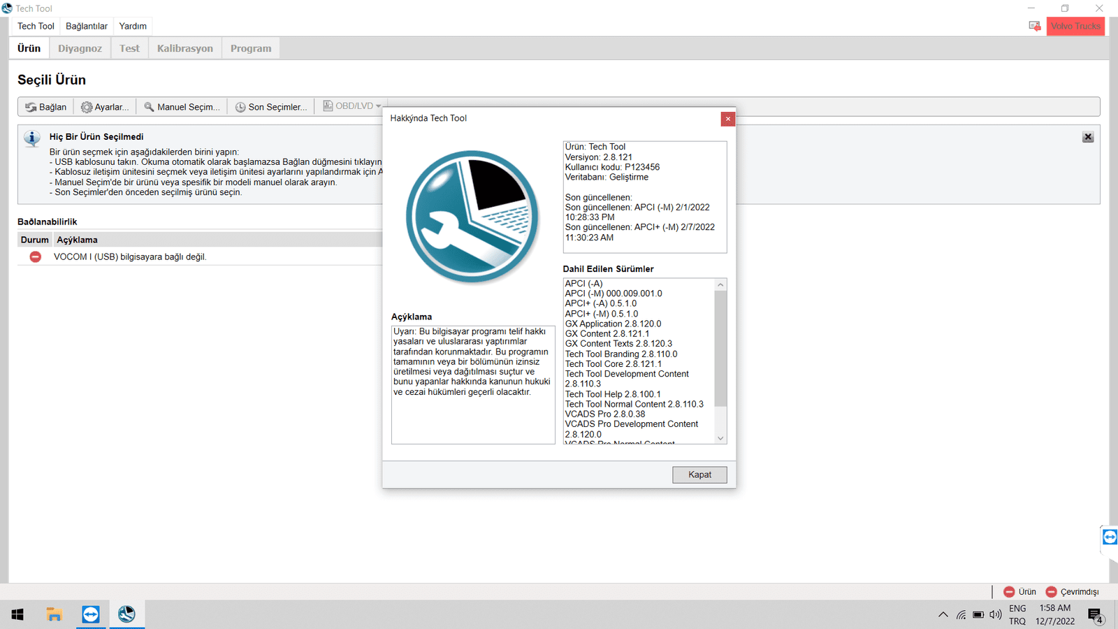Screen dimensions: 1118x629
Task: Click the Volvo Trucks button
Action: (x=1075, y=26)
